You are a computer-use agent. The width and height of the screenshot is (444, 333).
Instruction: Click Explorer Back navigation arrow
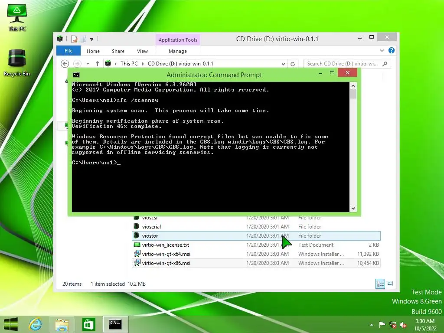[65, 64]
